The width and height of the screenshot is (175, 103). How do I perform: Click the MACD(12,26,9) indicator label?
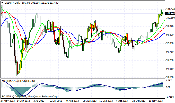point(11,81)
